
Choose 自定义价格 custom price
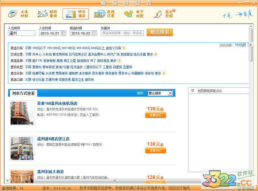113,48
